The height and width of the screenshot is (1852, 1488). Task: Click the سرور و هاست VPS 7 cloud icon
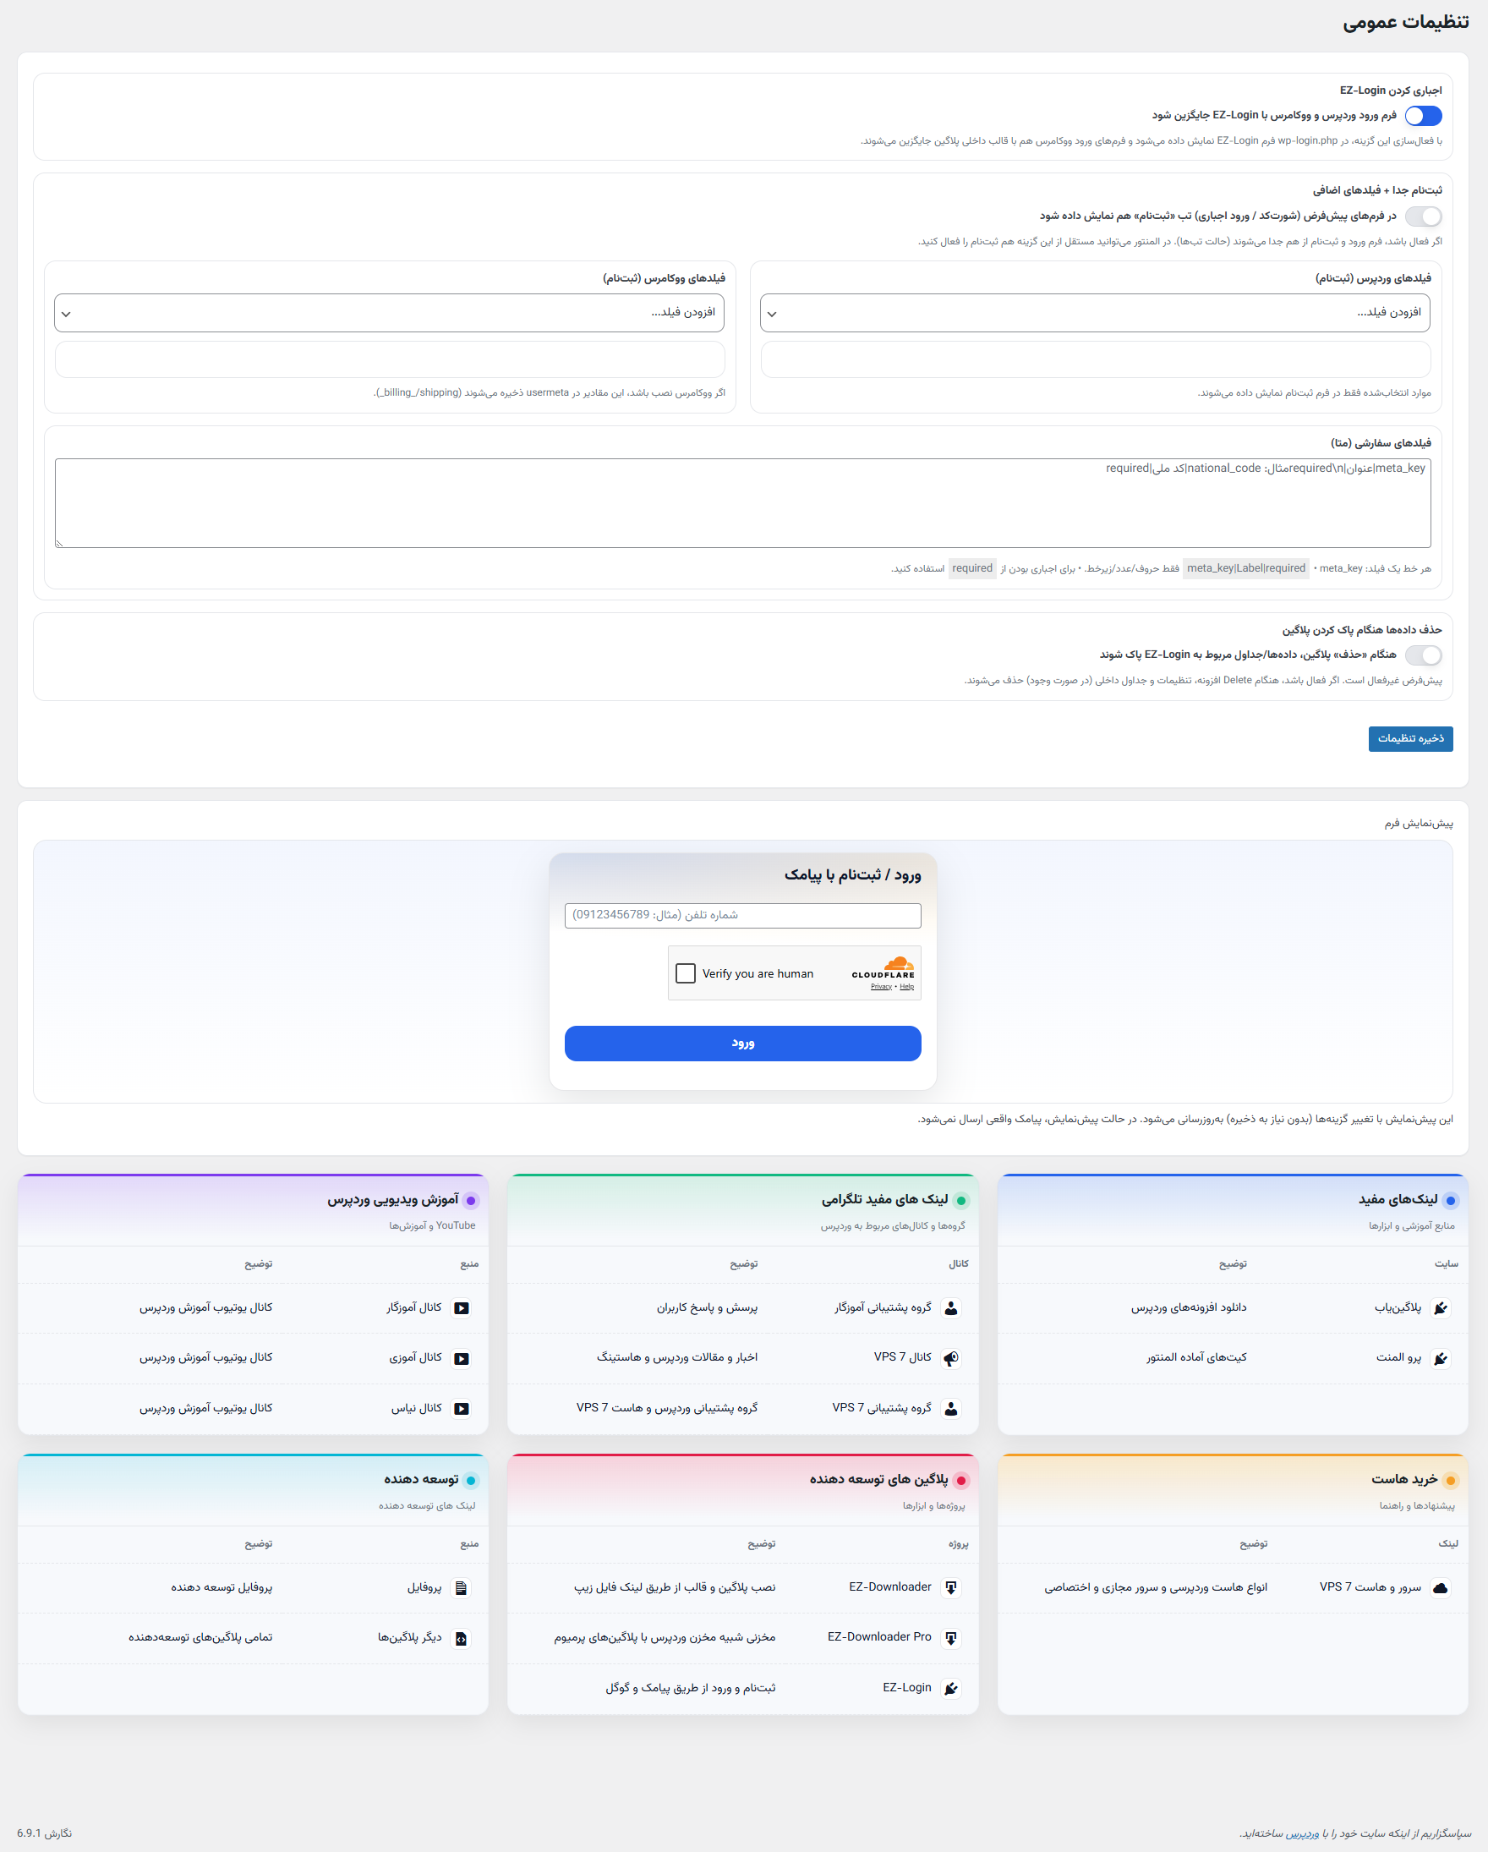click(x=1440, y=1588)
